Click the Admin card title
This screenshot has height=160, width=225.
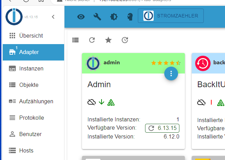(99, 84)
